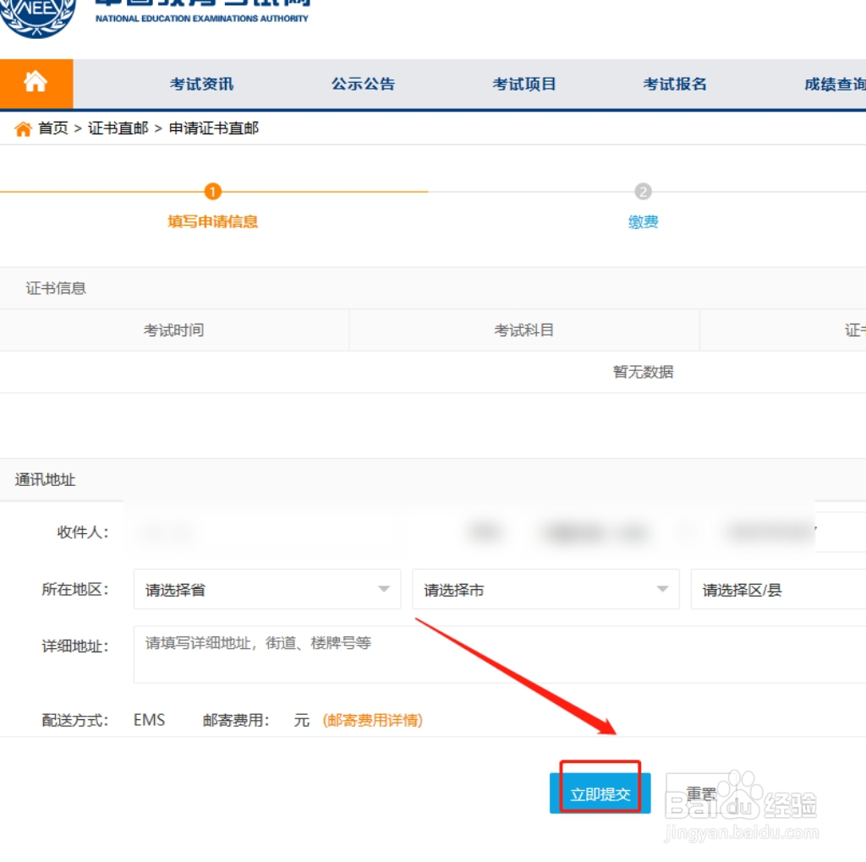The width and height of the screenshot is (866, 862).
Task: Open the 请选择省 province dropdown
Action: [266, 589]
